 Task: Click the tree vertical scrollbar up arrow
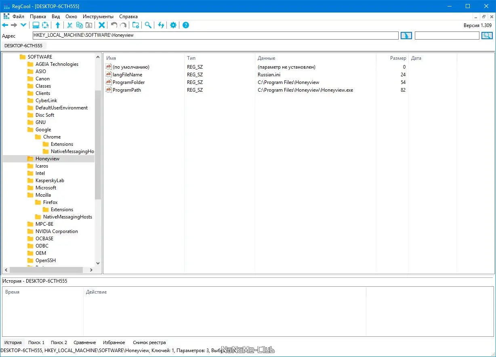[98, 57]
